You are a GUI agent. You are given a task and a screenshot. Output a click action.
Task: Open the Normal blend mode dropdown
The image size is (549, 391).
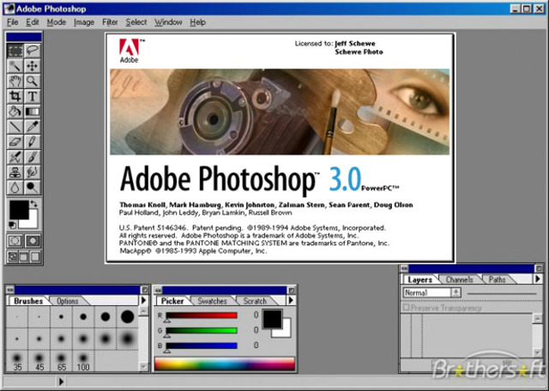431,292
